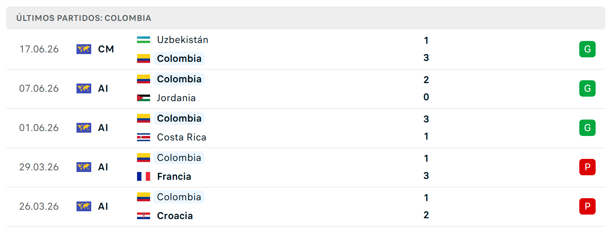
Task: Click the red P badge for the Croacia match
Action: point(587,206)
